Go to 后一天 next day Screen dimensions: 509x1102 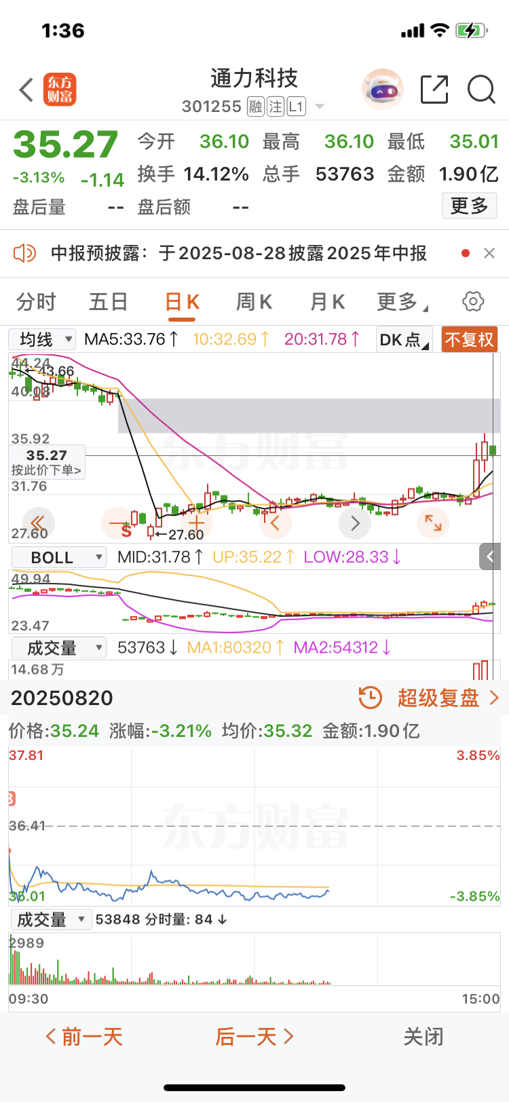coord(254,1036)
